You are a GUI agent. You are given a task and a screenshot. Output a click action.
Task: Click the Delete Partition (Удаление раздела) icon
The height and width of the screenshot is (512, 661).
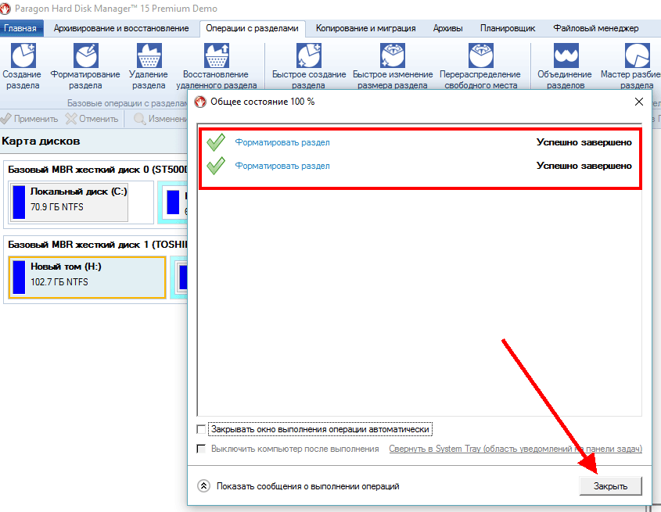coord(149,57)
